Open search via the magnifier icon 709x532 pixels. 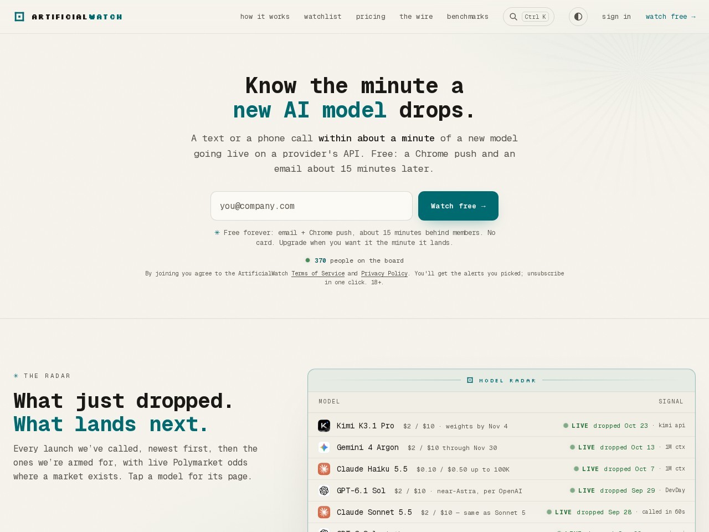513,17
